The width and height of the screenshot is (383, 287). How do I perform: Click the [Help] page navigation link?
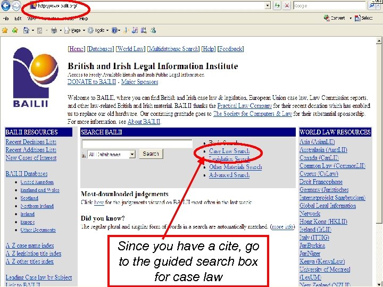[x=209, y=49]
